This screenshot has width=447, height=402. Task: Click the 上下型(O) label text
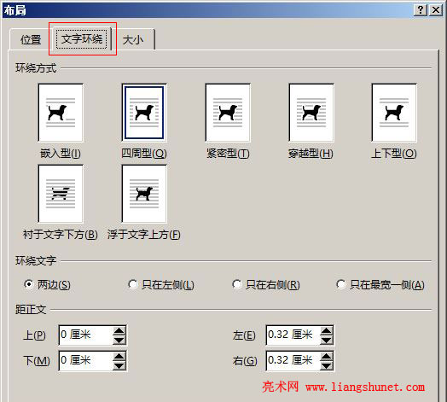pos(394,154)
